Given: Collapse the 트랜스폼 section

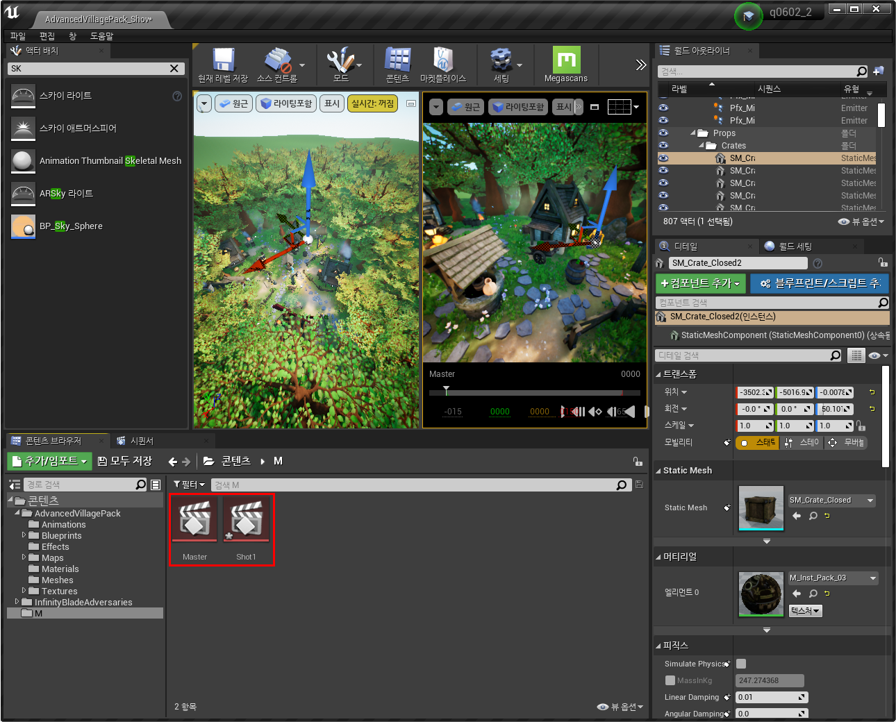Looking at the screenshot, I should (658, 374).
